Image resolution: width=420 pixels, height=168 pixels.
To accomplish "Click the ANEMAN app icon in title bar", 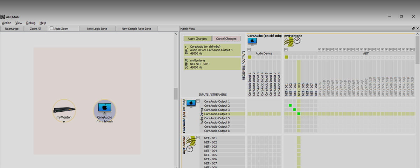I will coord(2,16).
